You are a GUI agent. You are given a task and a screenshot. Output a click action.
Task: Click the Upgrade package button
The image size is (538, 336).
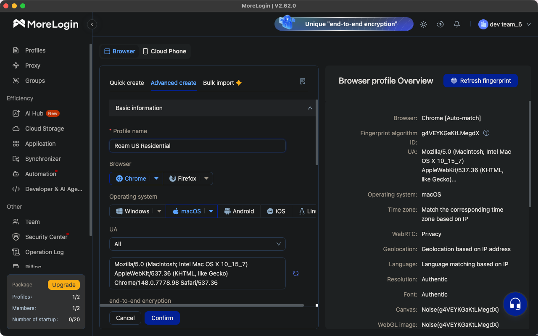[x=64, y=285]
